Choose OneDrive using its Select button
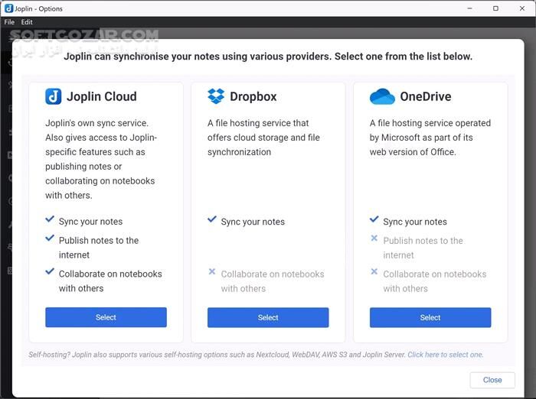Image resolution: width=536 pixels, height=399 pixels. [430, 317]
